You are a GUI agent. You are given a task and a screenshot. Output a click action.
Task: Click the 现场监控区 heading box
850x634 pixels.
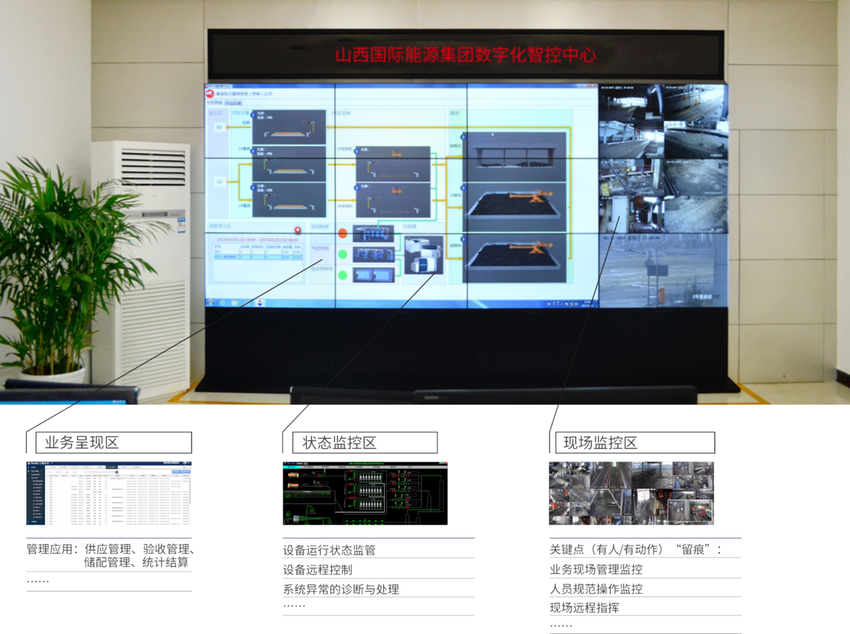tap(635, 443)
